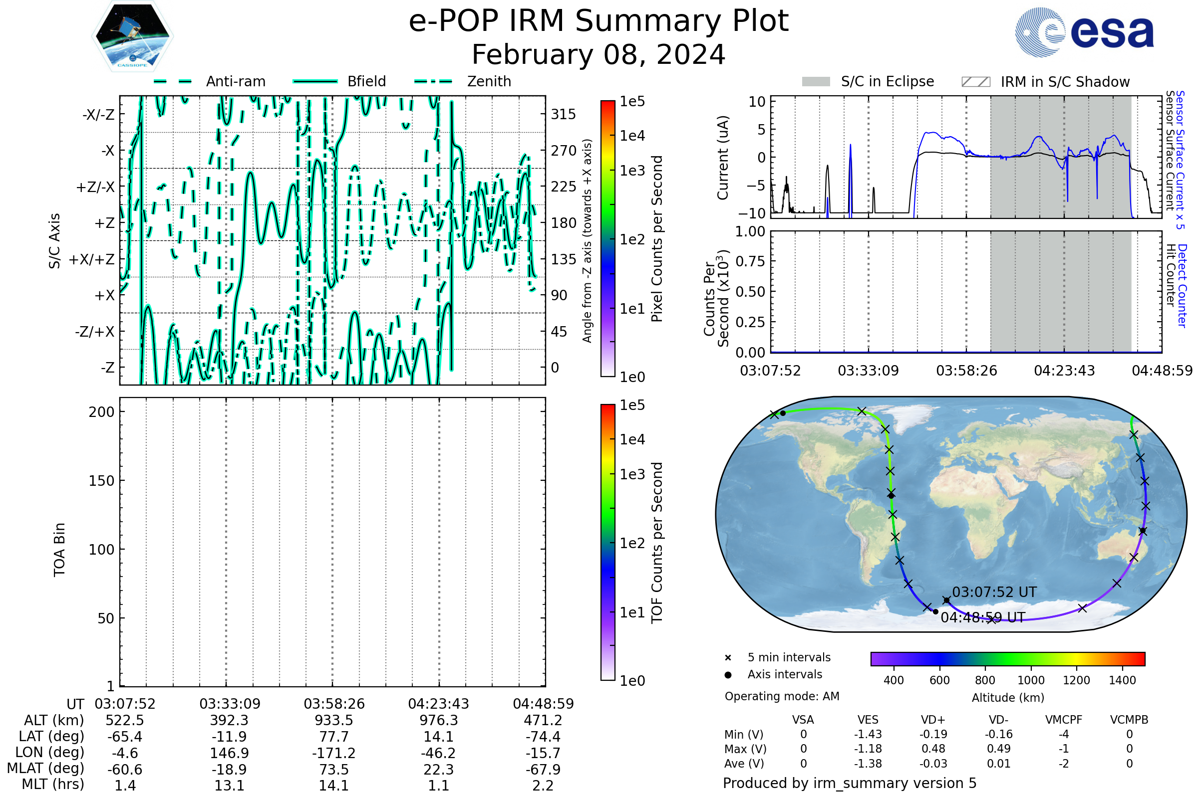Click the 03:07:52 UT map start label
Image resolution: width=1198 pixels, height=798 pixels.
[994, 593]
